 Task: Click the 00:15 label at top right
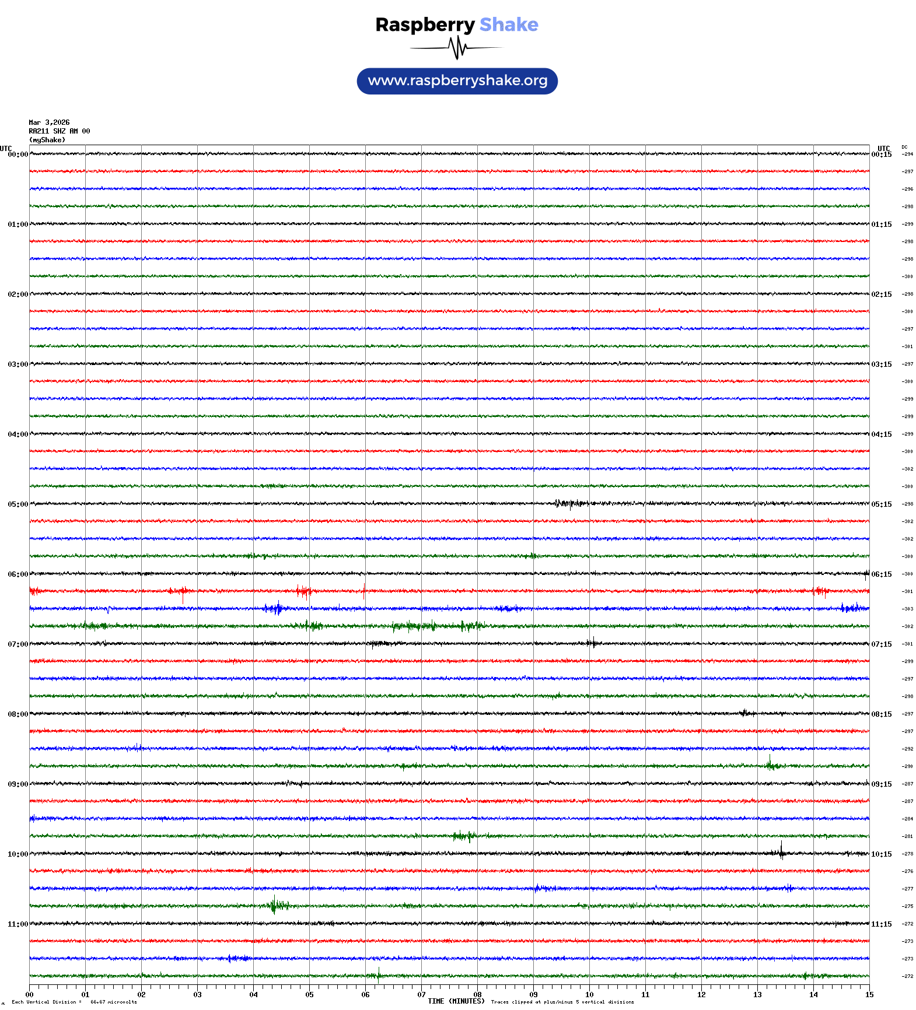click(x=881, y=155)
